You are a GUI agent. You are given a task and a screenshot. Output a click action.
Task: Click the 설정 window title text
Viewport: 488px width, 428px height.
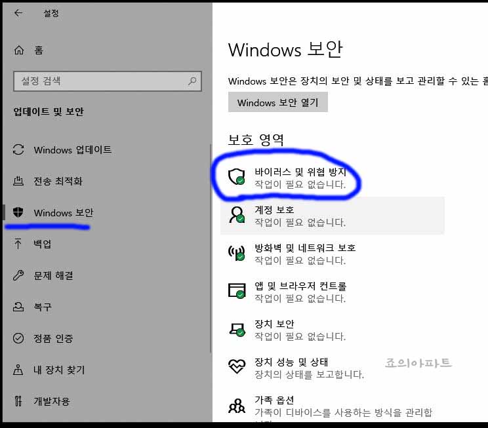(x=51, y=13)
